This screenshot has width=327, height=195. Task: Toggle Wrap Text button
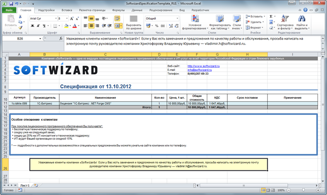click(x=117, y=19)
